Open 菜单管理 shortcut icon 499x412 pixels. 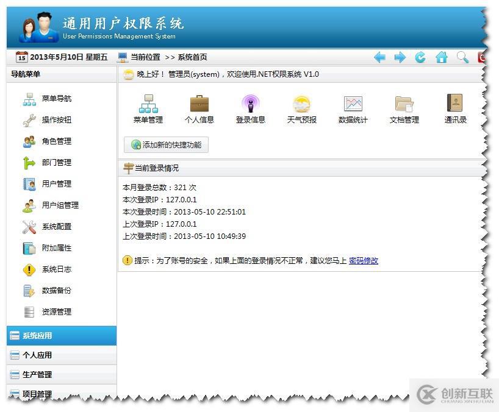point(148,109)
